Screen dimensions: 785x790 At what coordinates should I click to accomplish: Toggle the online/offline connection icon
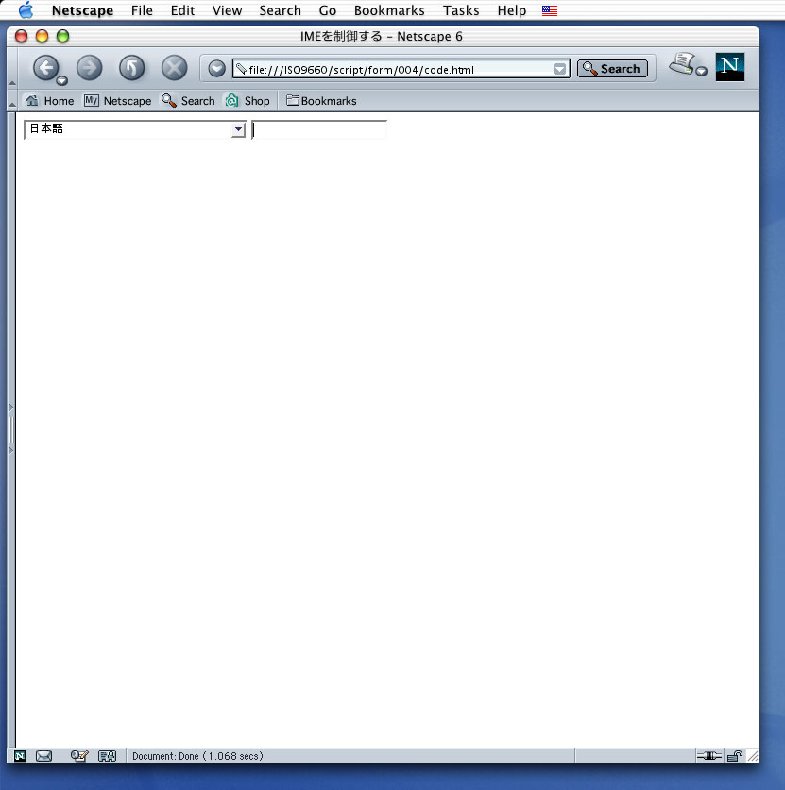tap(708, 756)
